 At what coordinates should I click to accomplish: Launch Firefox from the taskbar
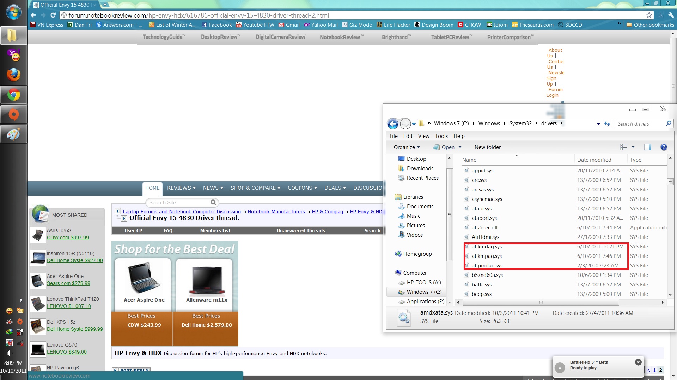[13, 75]
